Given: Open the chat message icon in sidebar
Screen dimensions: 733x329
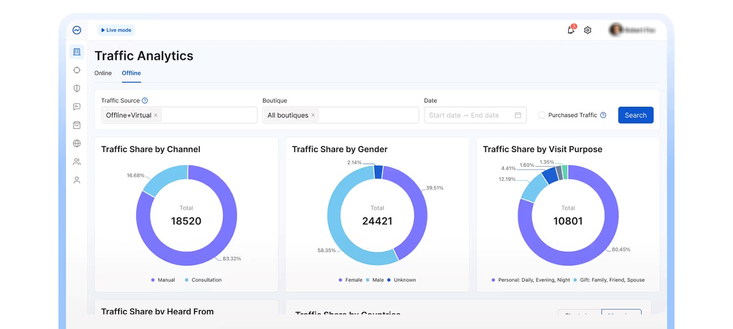Looking at the screenshot, I should pyautogui.click(x=77, y=107).
